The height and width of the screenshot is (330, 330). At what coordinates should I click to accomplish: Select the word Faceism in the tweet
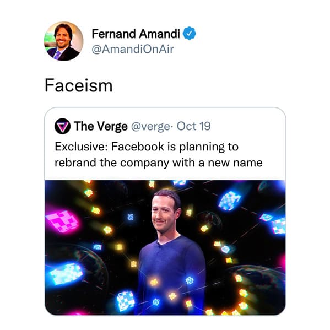78,85
